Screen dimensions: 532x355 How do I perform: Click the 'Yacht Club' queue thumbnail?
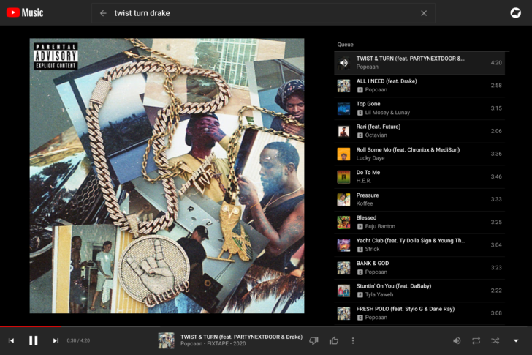tap(343, 245)
